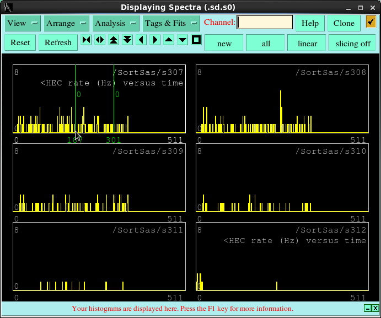Click the Refresh button
The width and height of the screenshot is (381, 318).
click(58, 42)
